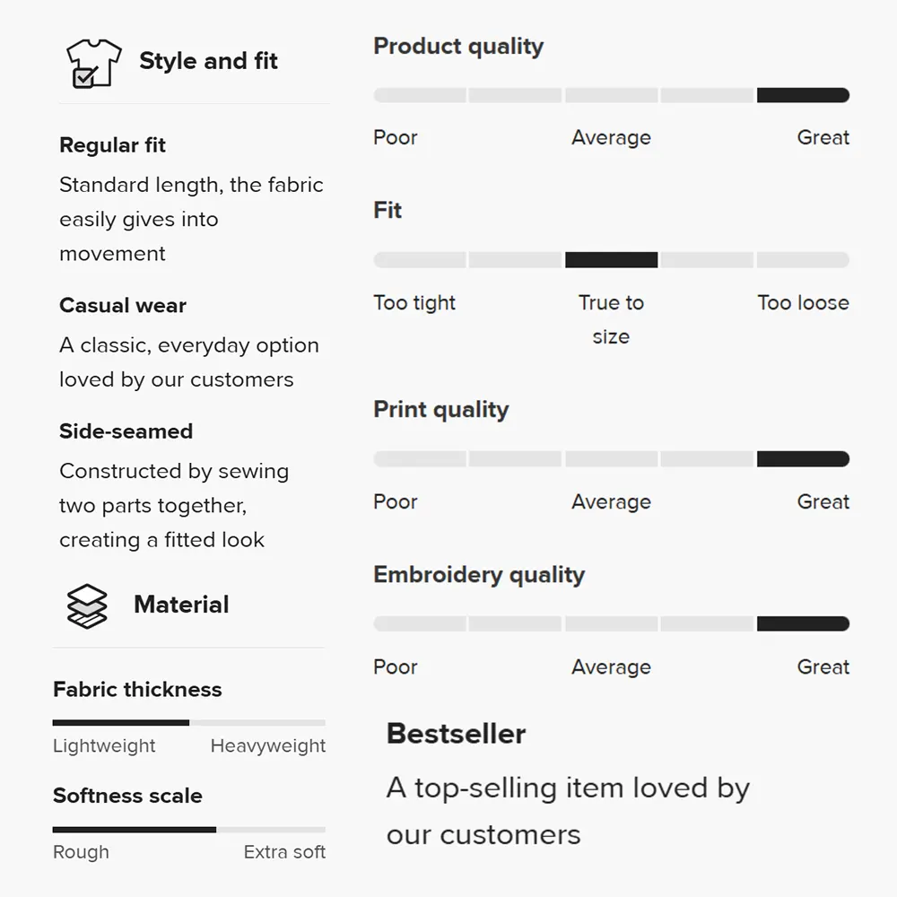
Task: Click the Fit rating bar's black segment
Action: click(611, 260)
